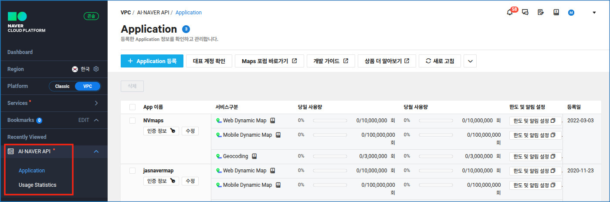Click 상품 더 알아보기 button
This screenshot has width=610, height=202.
pos(387,61)
